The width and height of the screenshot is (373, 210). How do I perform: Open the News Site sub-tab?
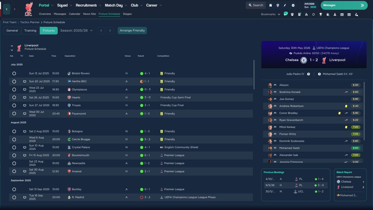89,14
